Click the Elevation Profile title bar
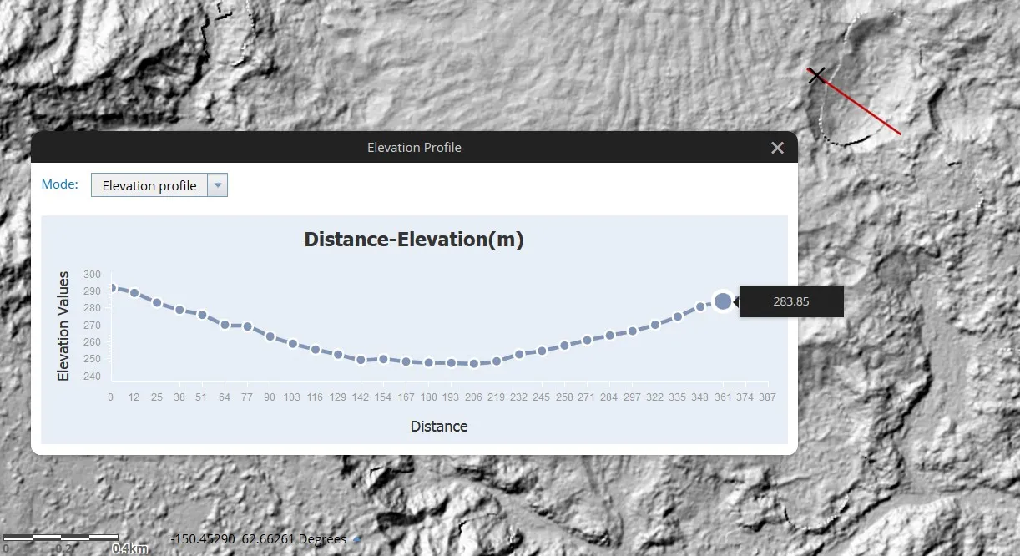The height and width of the screenshot is (556, 1020). coord(414,147)
